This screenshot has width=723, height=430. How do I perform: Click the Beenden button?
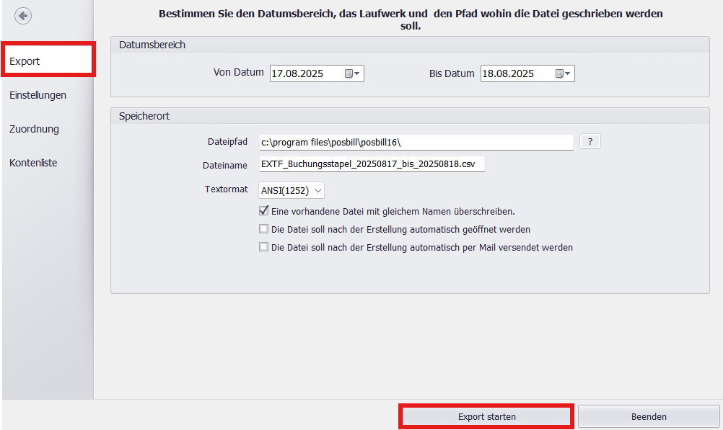point(648,416)
